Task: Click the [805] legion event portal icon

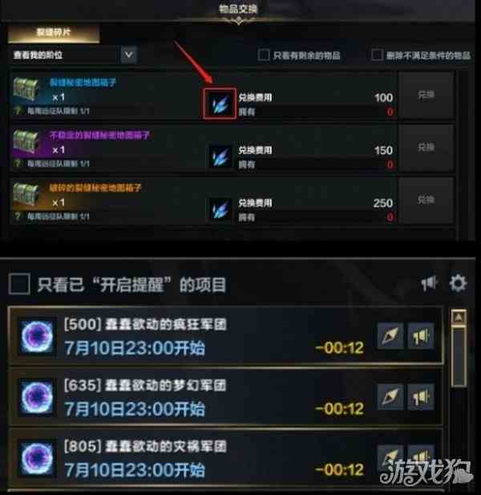Action: tap(37, 458)
